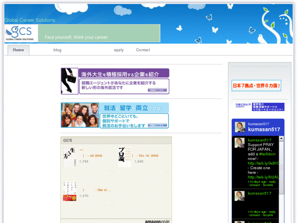Click small kumasan517 label in widget header

[x=259, y=124]
